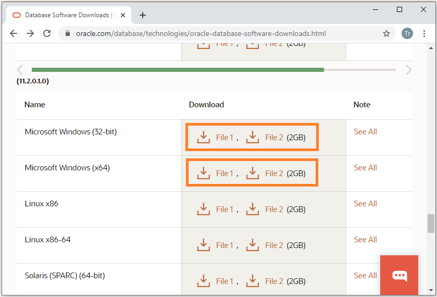
Task: Click the Microsoft Windows (32-bit) row name
Action: (71, 132)
